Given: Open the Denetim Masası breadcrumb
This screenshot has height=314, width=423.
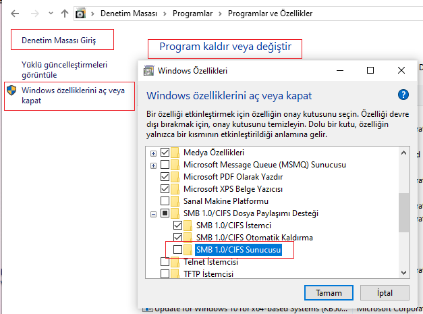Looking at the screenshot, I should coord(129,14).
